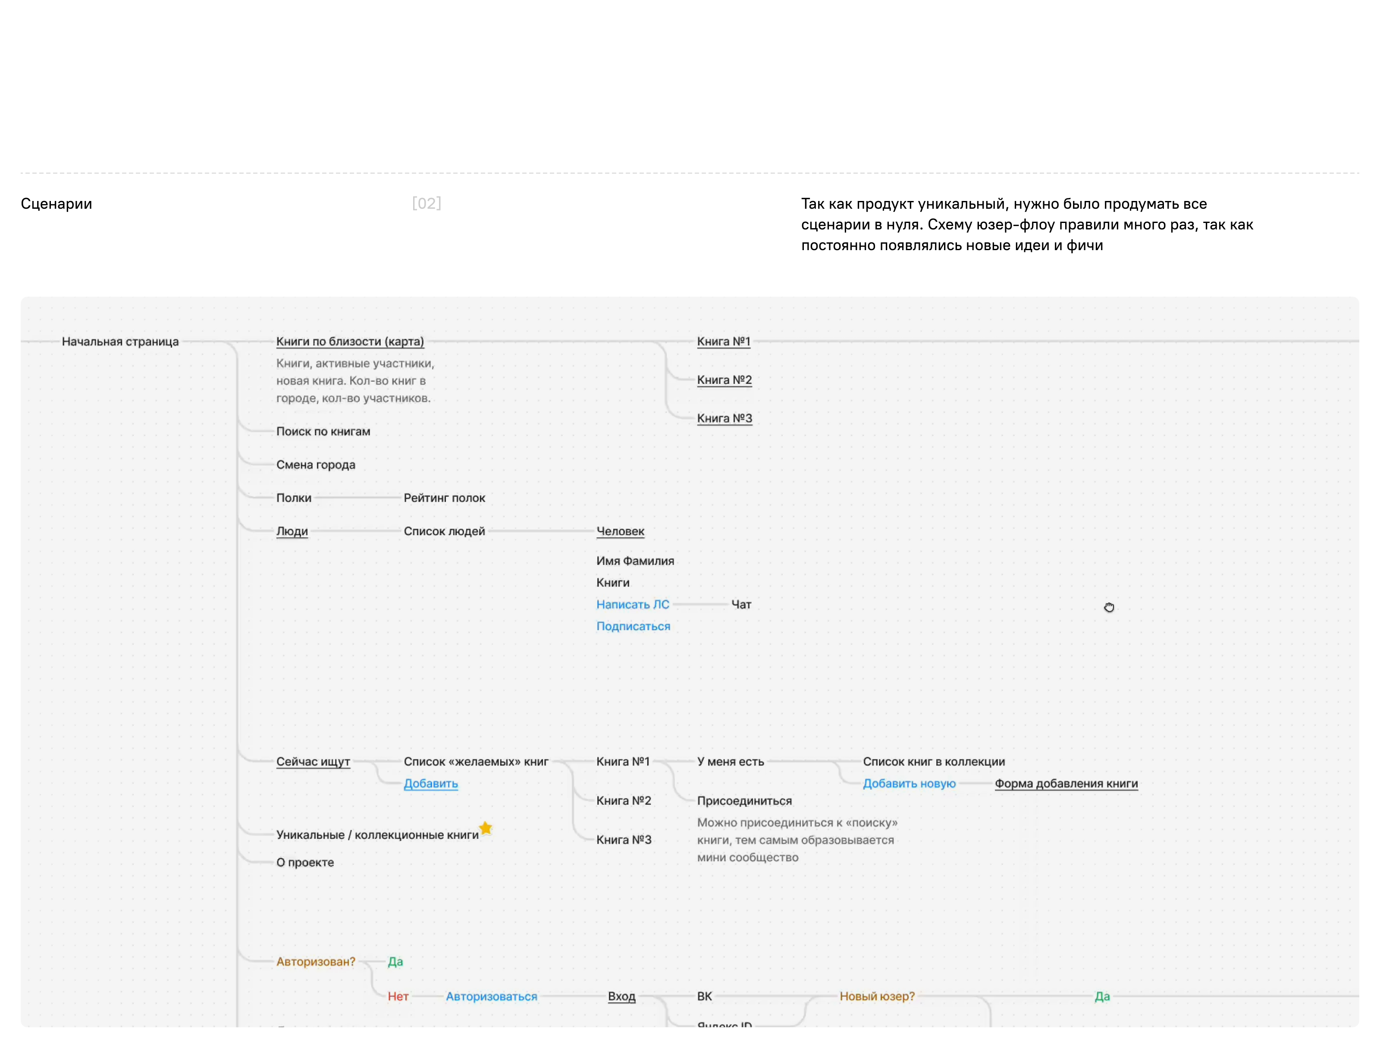Select the underlined Книга №2 node

coord(724,380)
